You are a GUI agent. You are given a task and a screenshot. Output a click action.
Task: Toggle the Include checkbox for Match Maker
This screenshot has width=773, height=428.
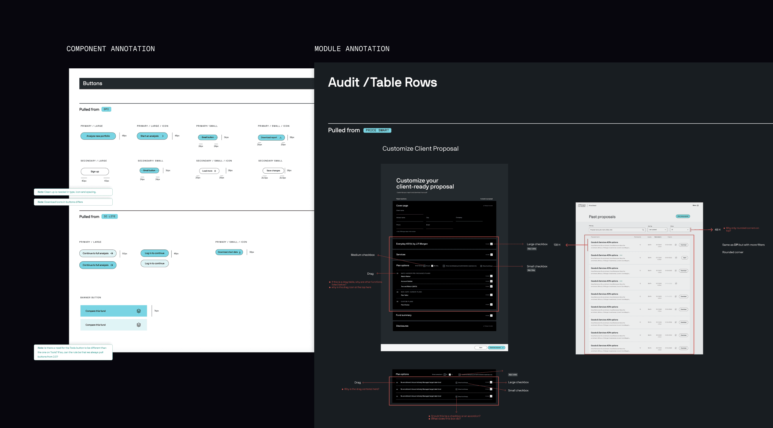point(491,276)
